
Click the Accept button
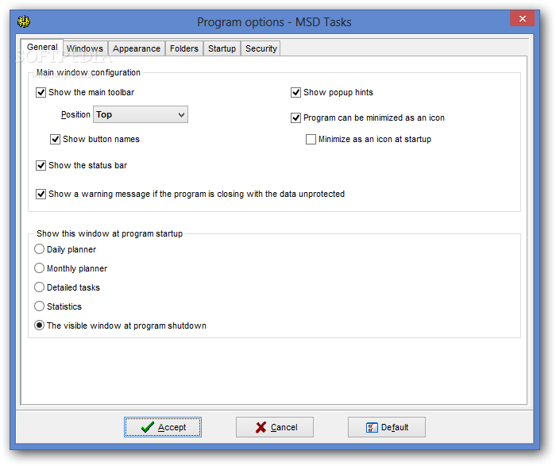tap(163, 427)
